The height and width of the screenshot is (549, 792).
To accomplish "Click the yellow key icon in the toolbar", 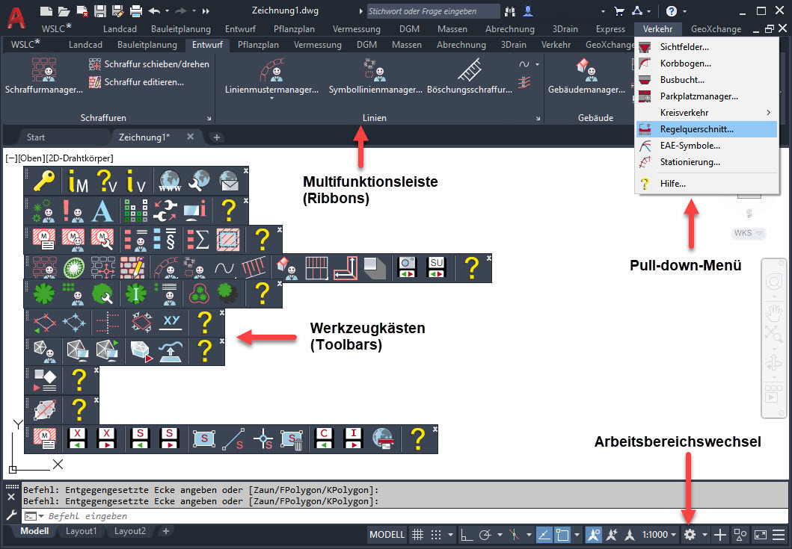I will coord(44,181).
